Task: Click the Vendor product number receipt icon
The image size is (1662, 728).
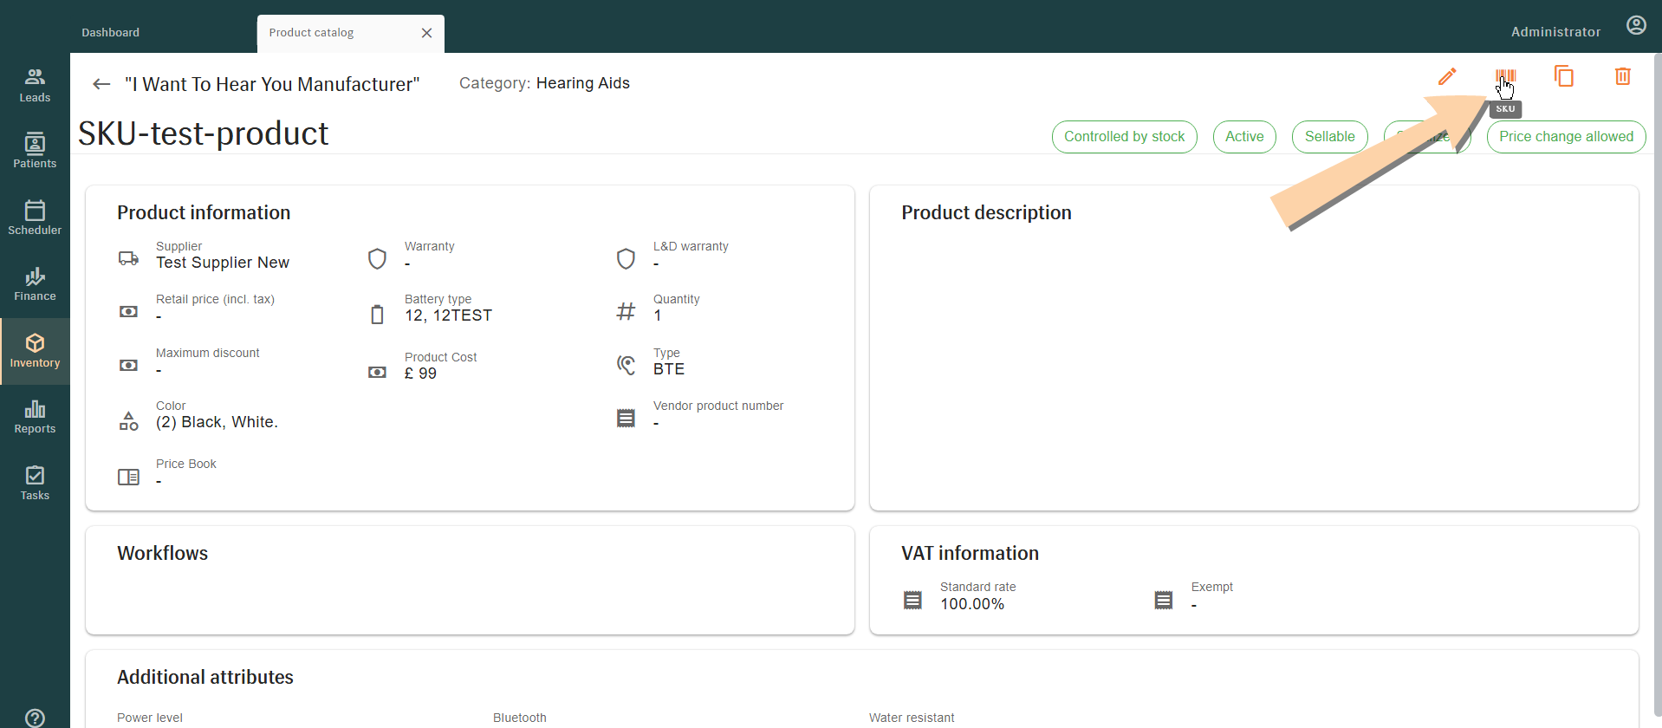Action: 626,419
